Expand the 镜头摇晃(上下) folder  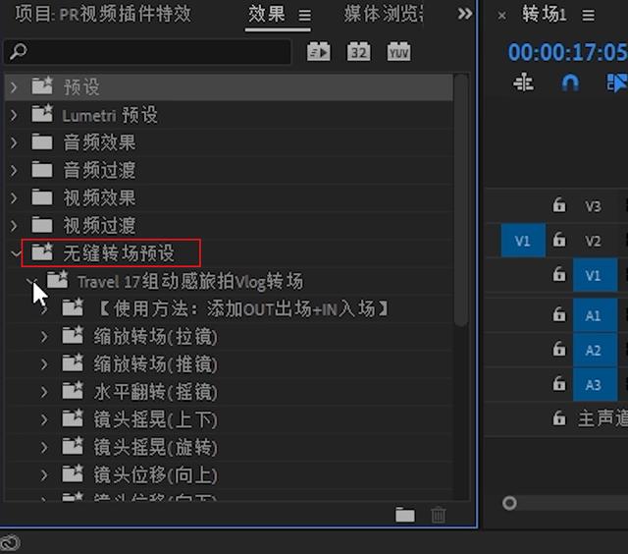(x=43, y=419)
